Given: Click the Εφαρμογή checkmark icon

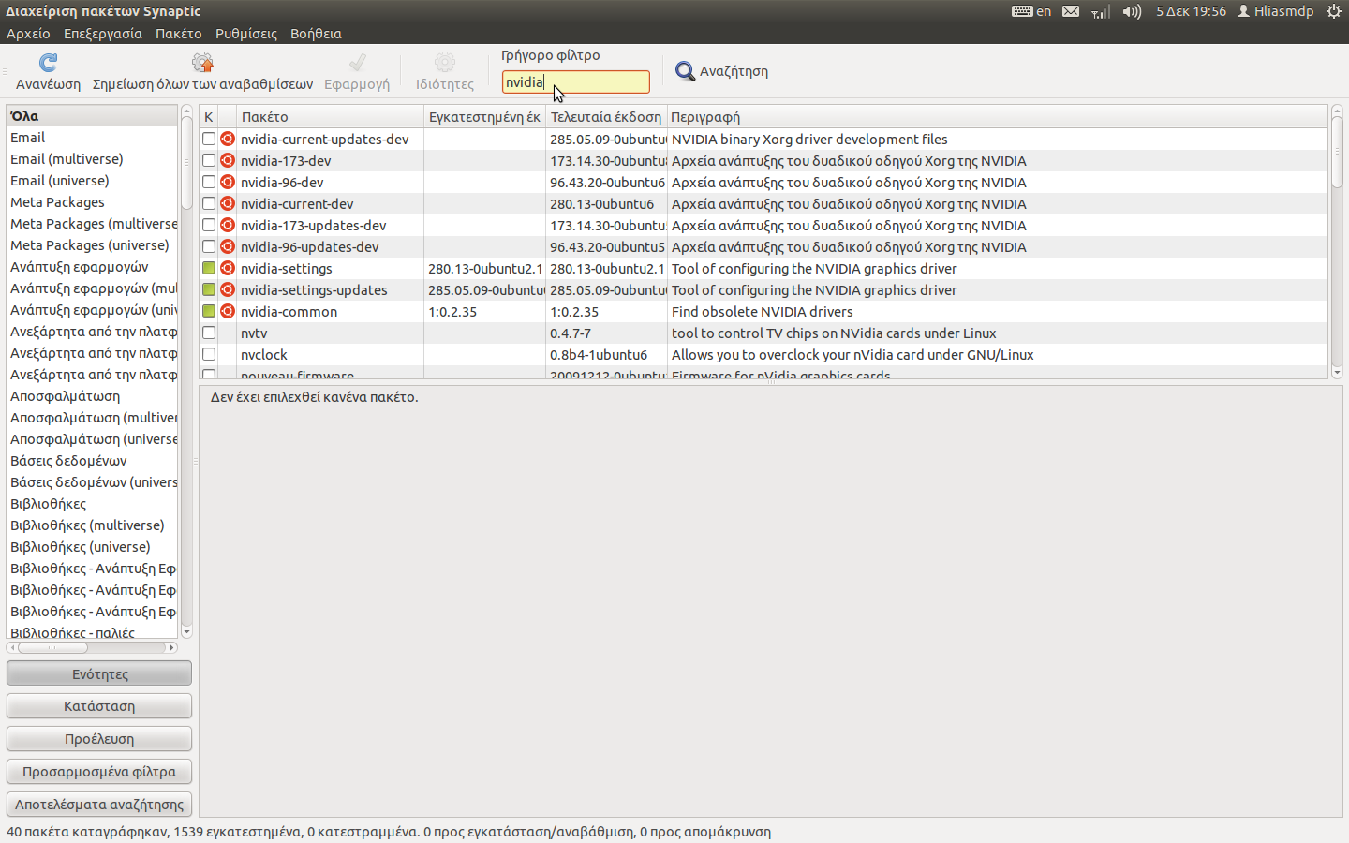Looking at the screenshot, I should tap(357, 63).
